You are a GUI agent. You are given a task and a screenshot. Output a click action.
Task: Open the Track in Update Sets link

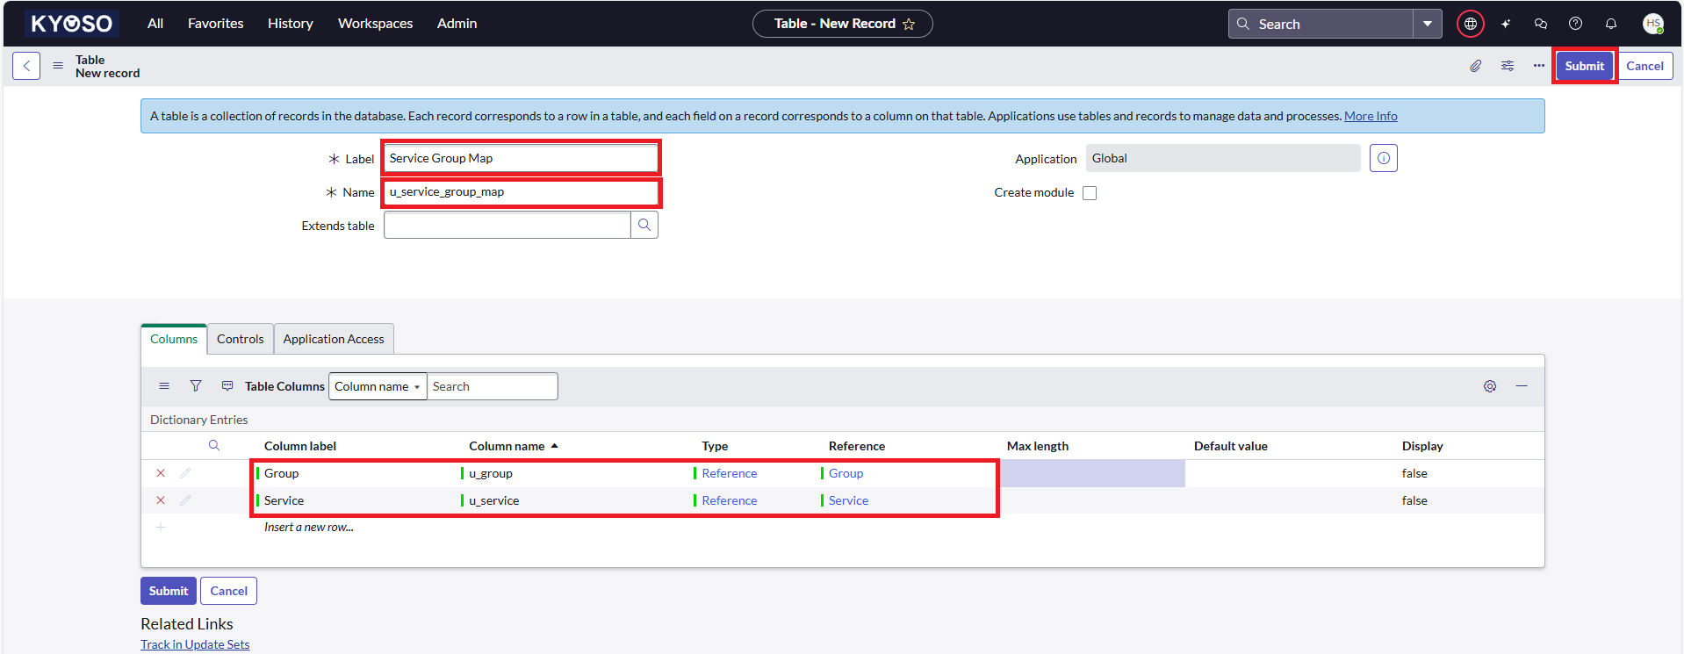(195, 644)
